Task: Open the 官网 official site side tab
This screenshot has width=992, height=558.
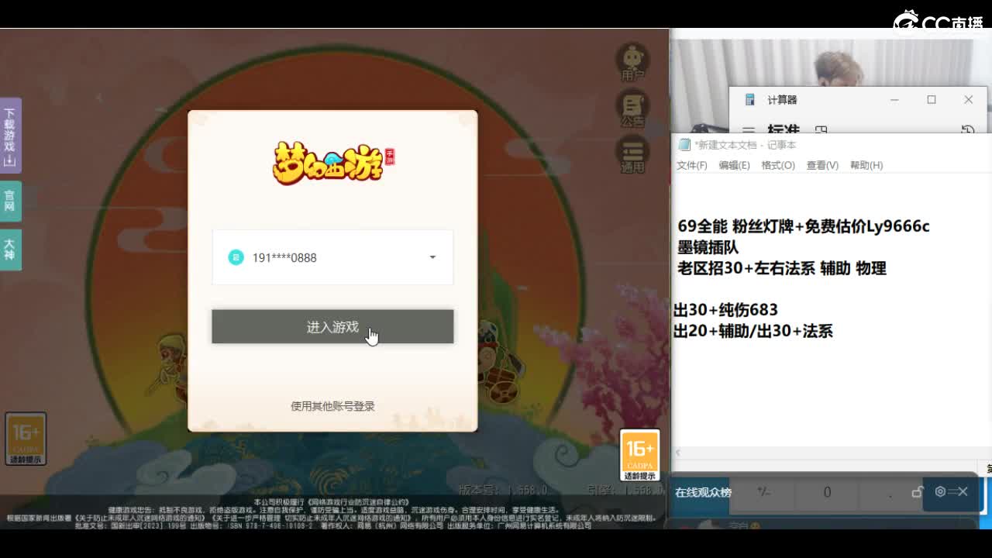Action: [10, 201]
